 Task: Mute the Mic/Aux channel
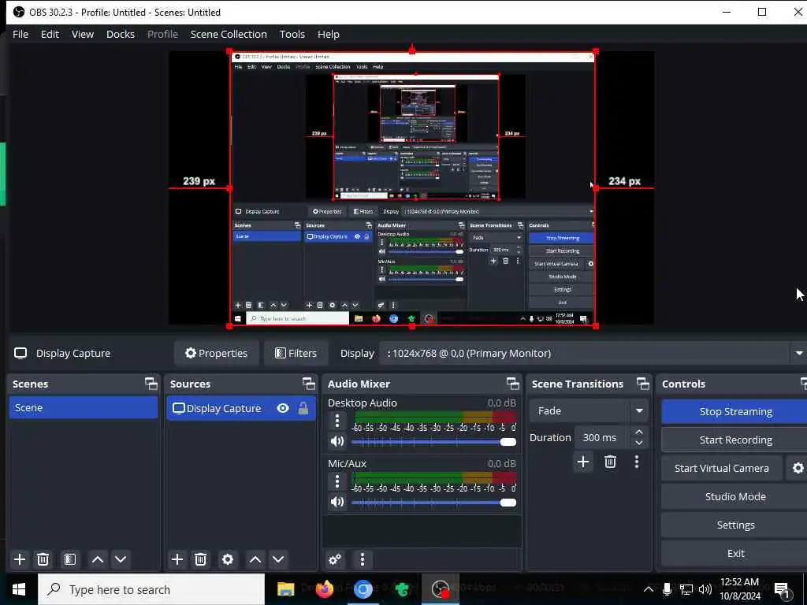[337, 502]
